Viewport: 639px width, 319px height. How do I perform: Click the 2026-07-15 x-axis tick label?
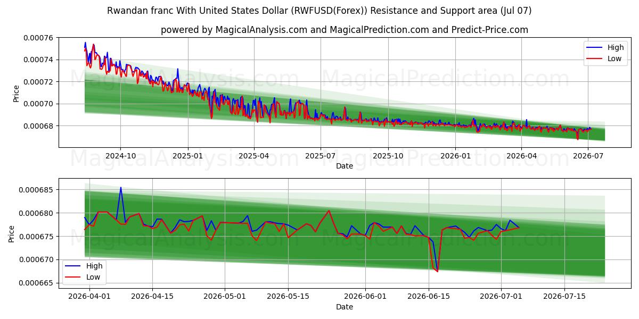(x=564, y=297)
